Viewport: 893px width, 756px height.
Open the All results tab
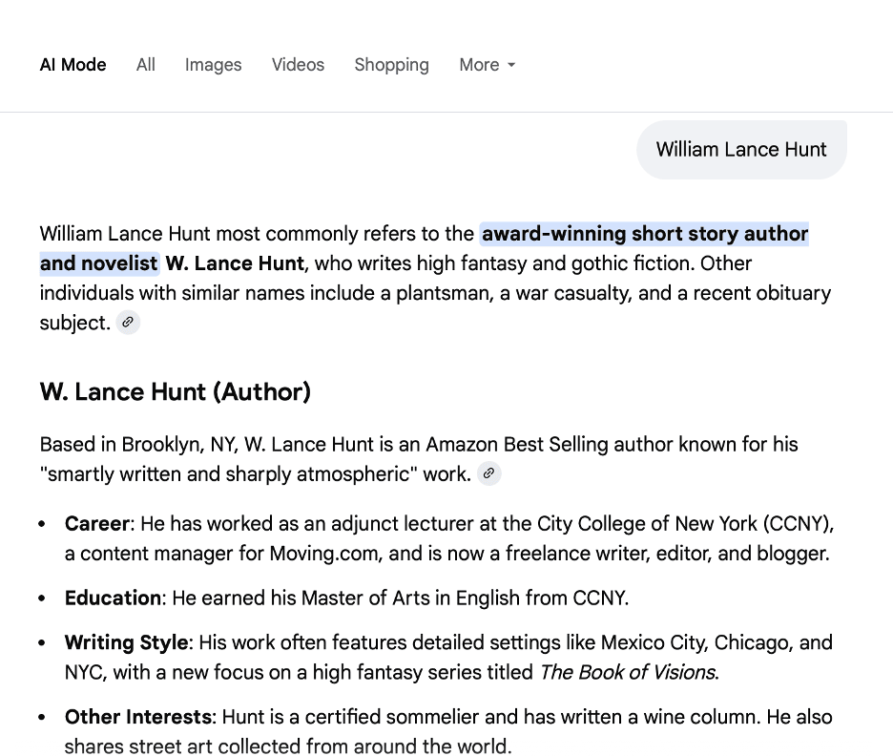tap(145, 65)
